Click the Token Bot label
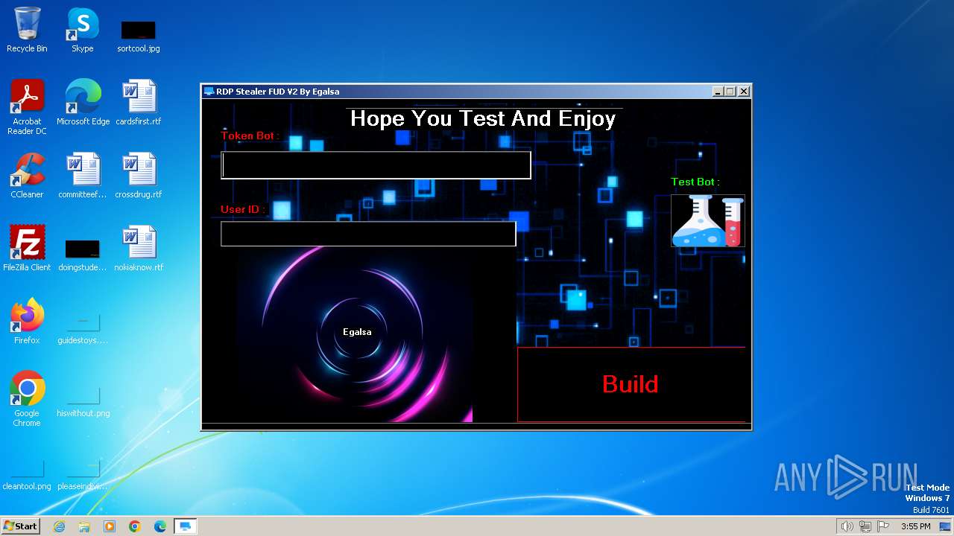 pos(250,135)
